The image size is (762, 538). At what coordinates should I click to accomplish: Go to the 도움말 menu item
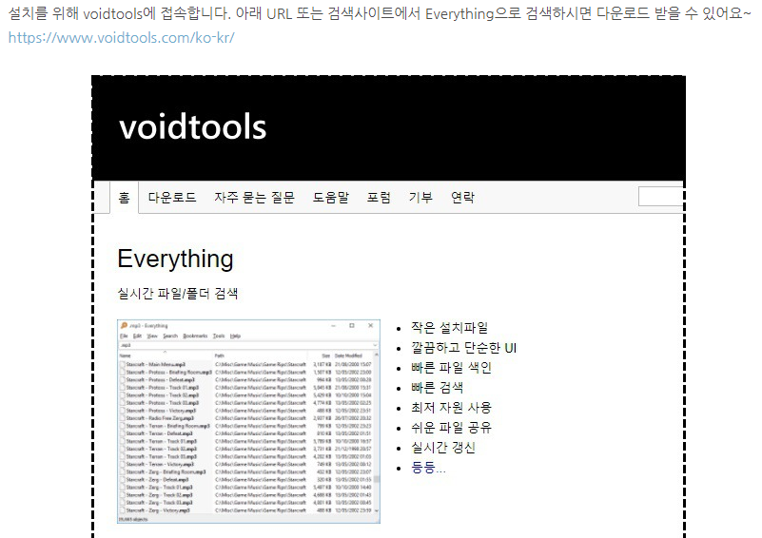click(331, 198)
